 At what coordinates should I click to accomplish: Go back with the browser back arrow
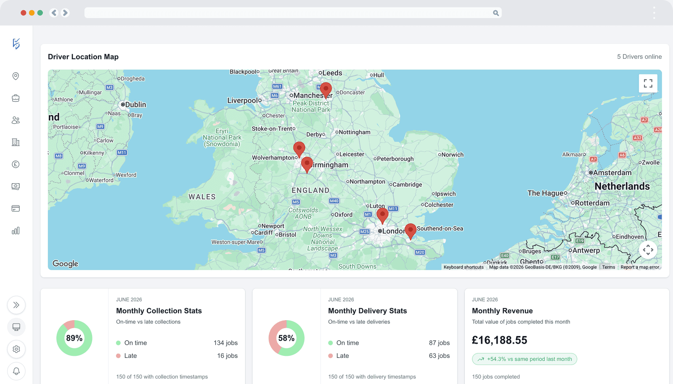[x=54, y=13]
